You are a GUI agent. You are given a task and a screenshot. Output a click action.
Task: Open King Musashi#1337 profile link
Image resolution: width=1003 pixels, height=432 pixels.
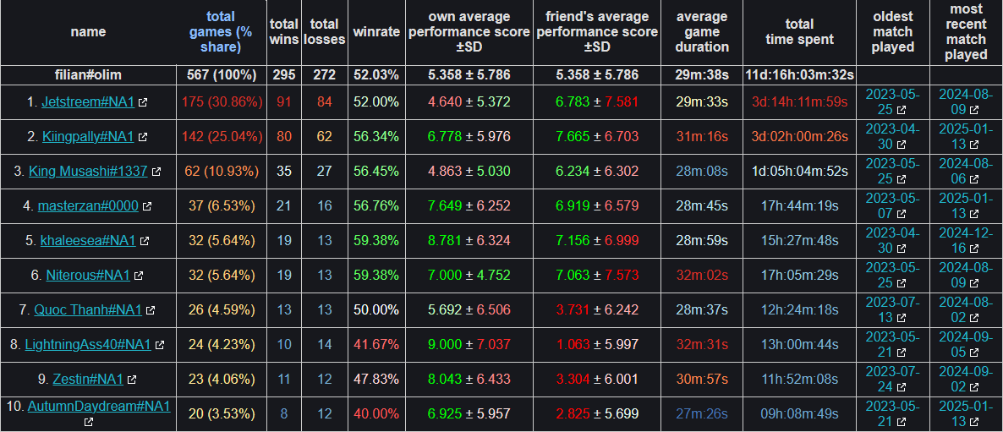88,172
